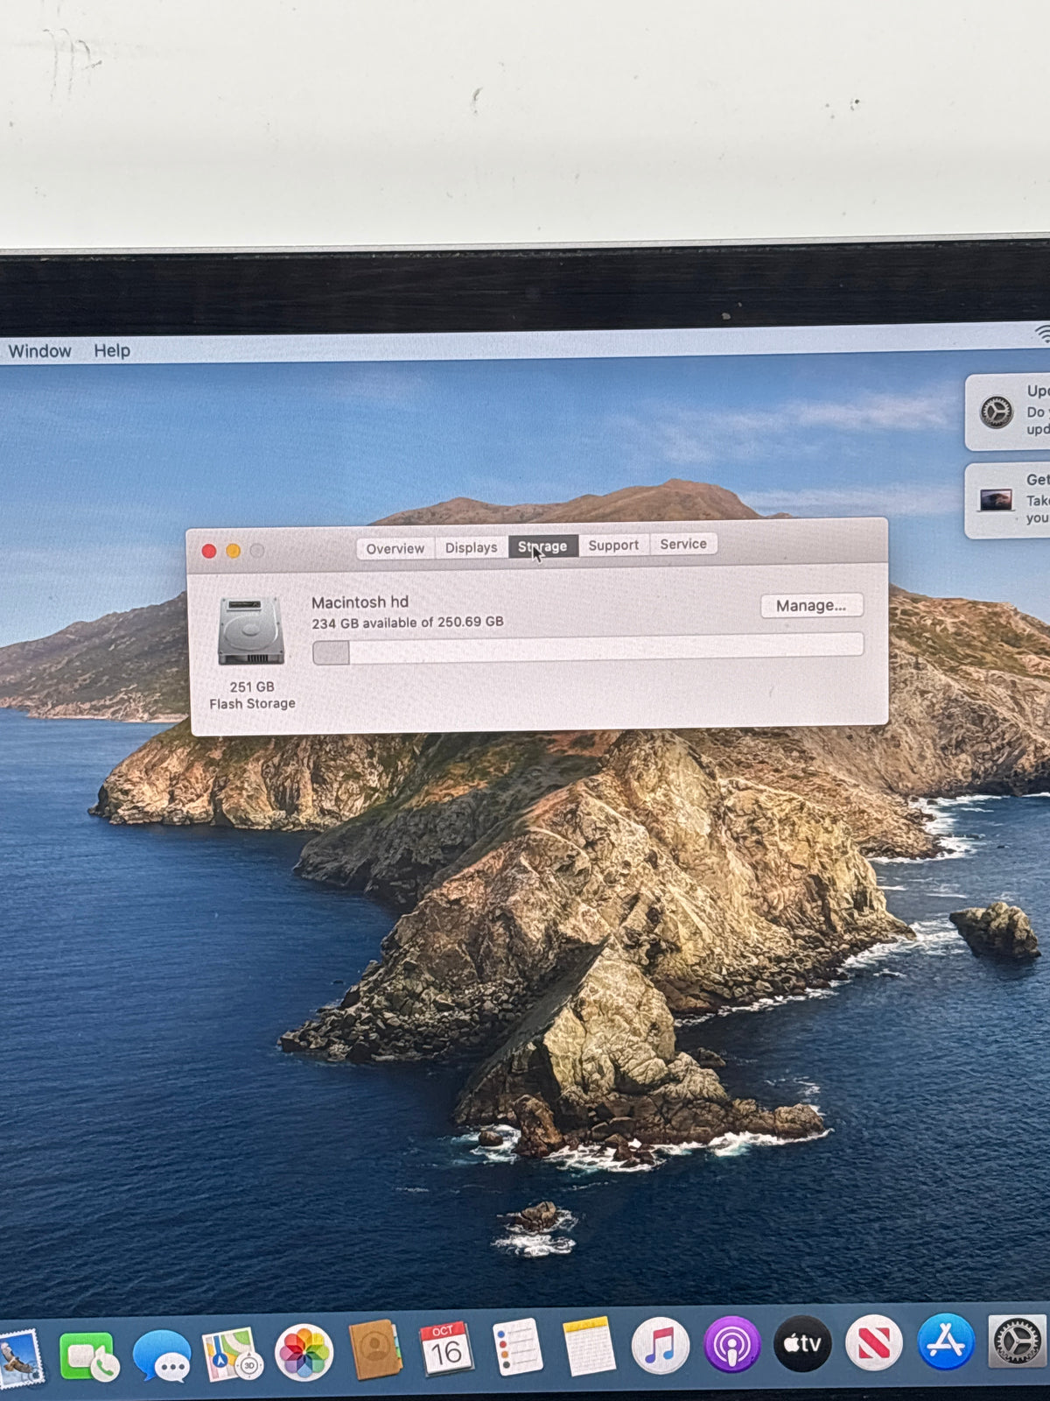Open the Displays tab
Image resolution: width=1050 pixels, height=1401 pixels.
471,547
